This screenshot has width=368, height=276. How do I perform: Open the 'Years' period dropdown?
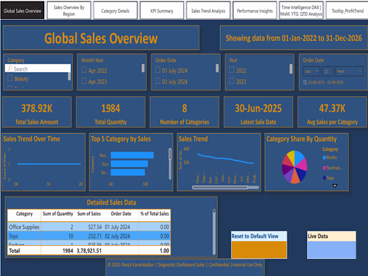click(349, 71)
